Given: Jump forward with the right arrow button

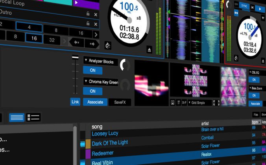Looking at the screenshot, I should [x=92, y=44].
